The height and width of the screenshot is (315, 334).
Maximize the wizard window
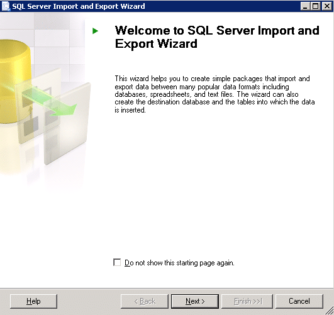coord(316,6)
